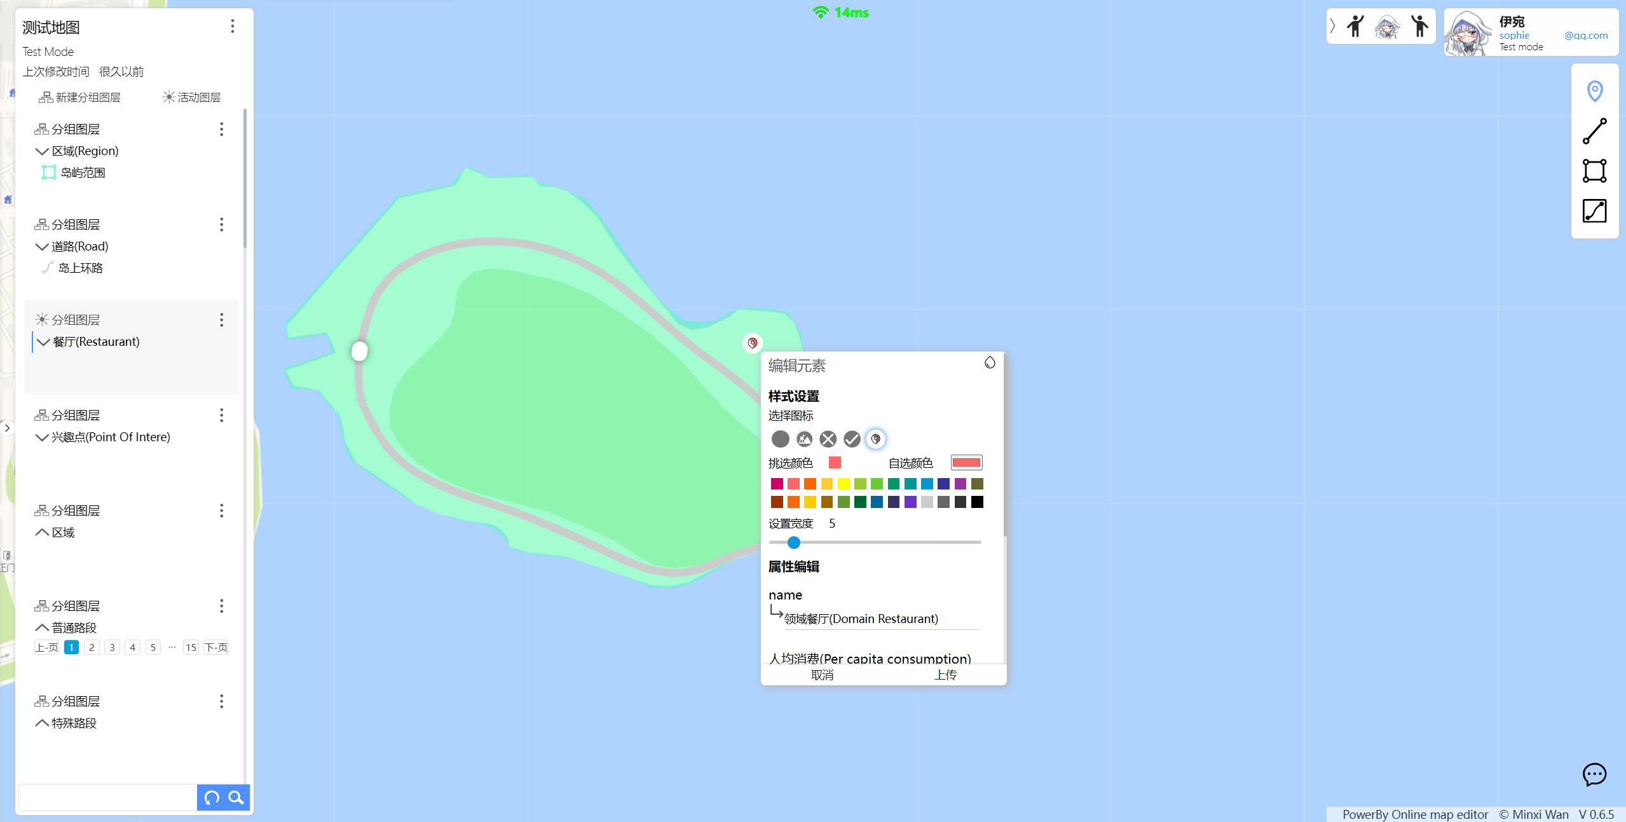Click the droplet icon in edit panel
This screenshot has height=822, width=1626.
pyautogui.click(x=990, y=362)
